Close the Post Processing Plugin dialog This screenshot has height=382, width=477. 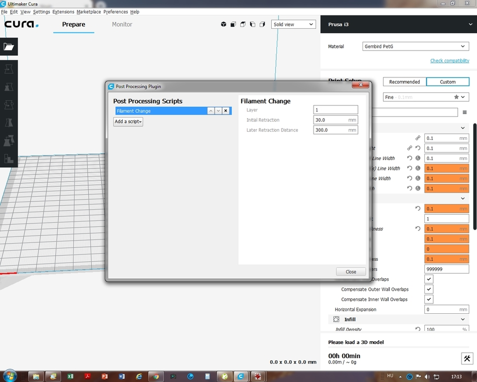pos(351,272)
